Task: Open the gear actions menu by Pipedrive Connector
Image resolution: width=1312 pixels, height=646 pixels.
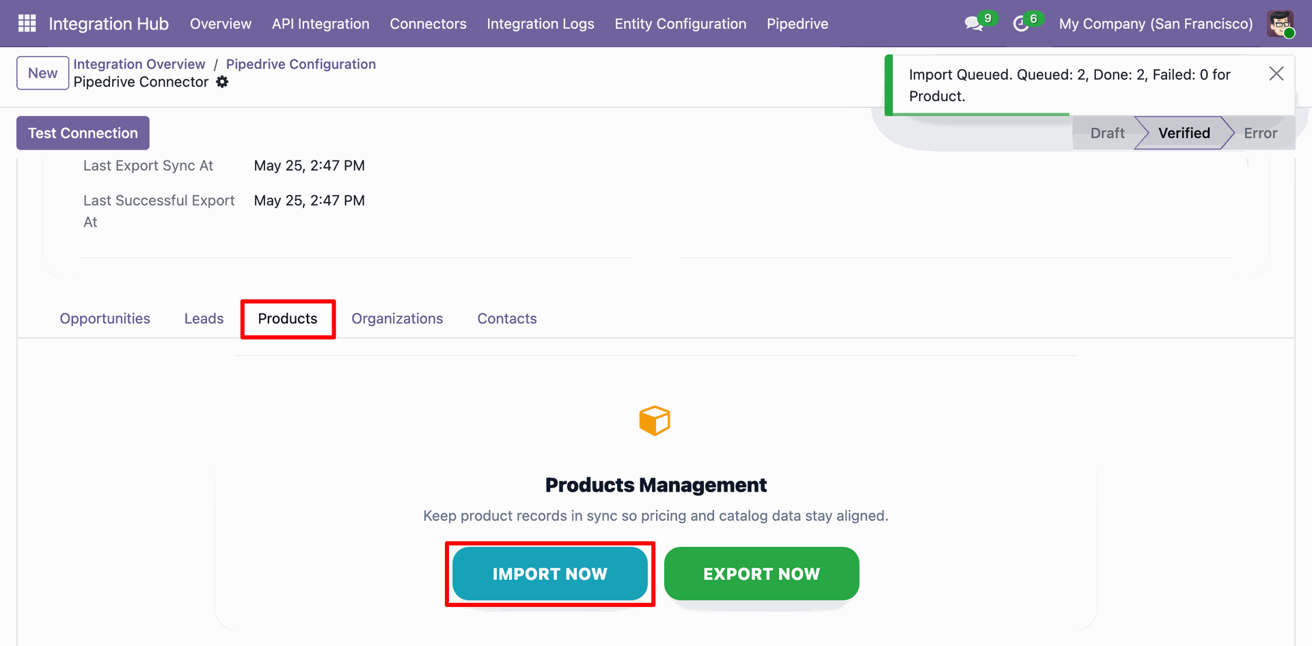Action: point(222,82)
